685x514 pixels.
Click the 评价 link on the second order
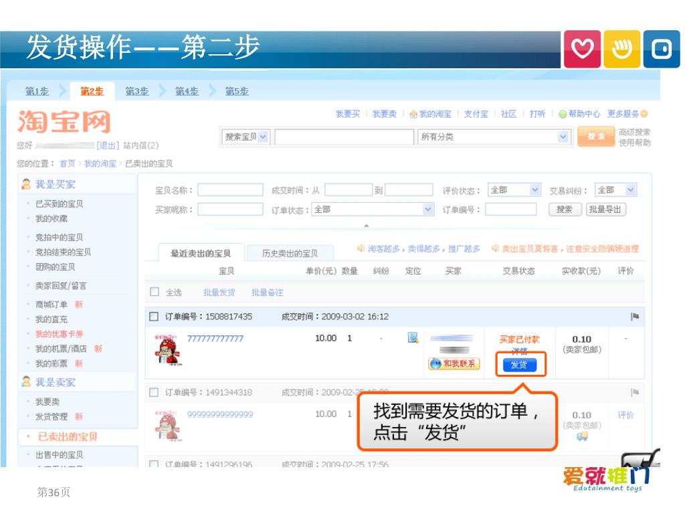click(x=625, y=415)
